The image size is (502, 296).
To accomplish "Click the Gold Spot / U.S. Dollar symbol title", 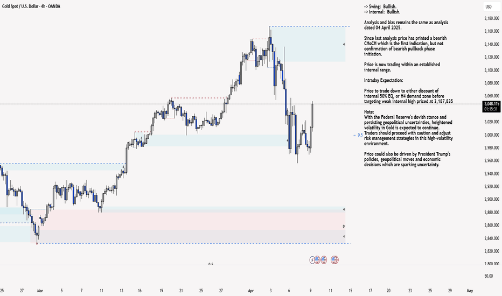I will (31, 6).
